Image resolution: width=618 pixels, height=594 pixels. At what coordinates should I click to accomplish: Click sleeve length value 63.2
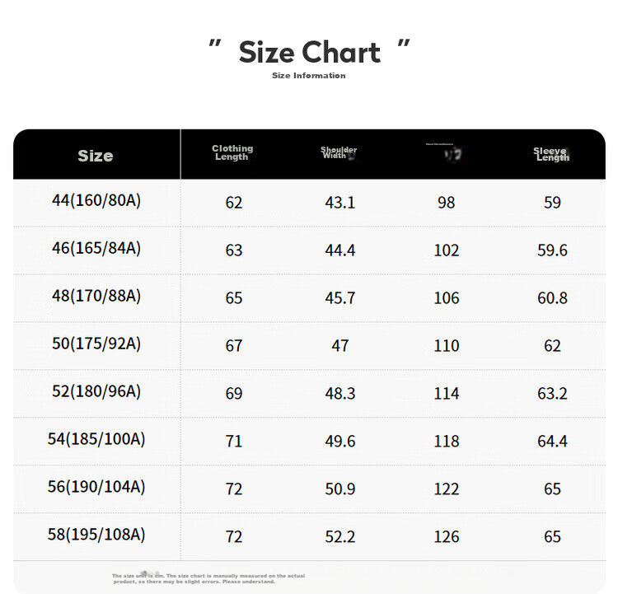pyautogui.click(x=552, y=393)
